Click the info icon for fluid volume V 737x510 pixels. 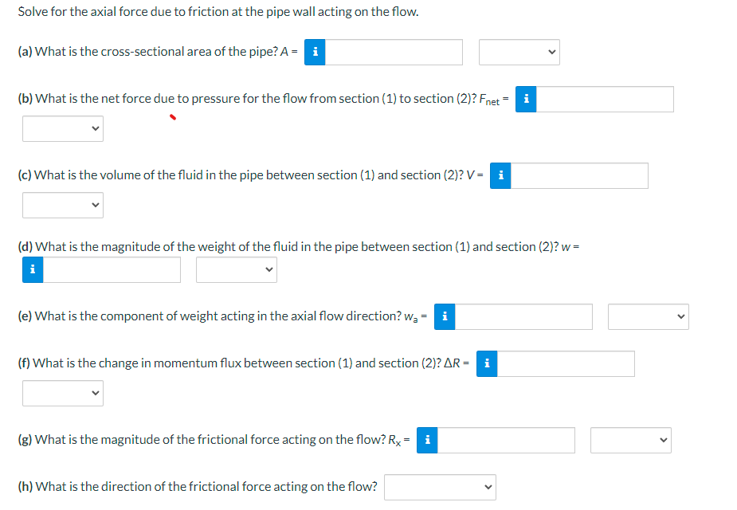(500, 175)
